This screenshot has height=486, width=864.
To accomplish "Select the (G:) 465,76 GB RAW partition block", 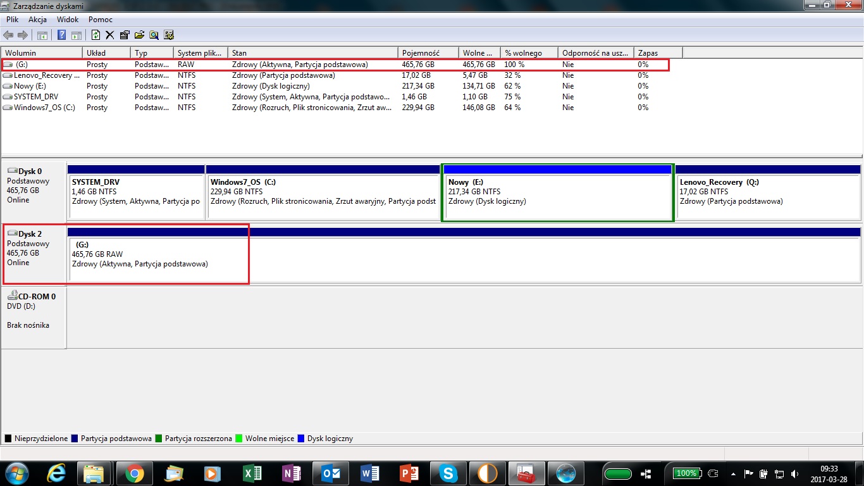I will [x=464, y=255].
